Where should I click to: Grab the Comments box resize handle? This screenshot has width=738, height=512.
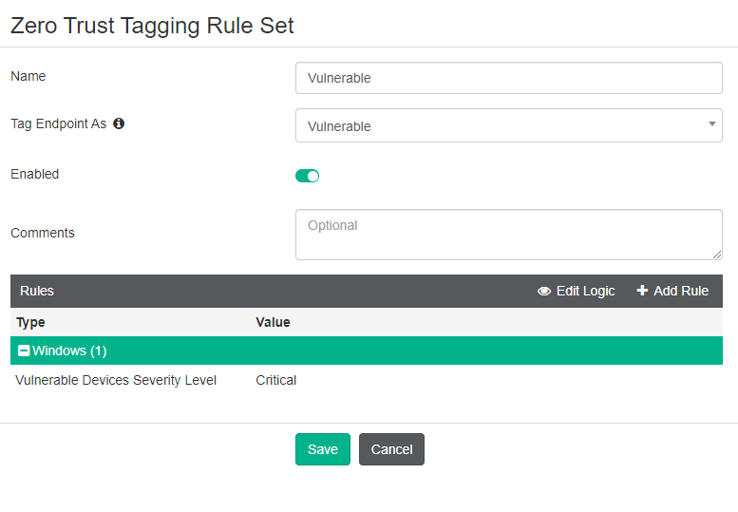pyautogui.click(x=717, y=255)
